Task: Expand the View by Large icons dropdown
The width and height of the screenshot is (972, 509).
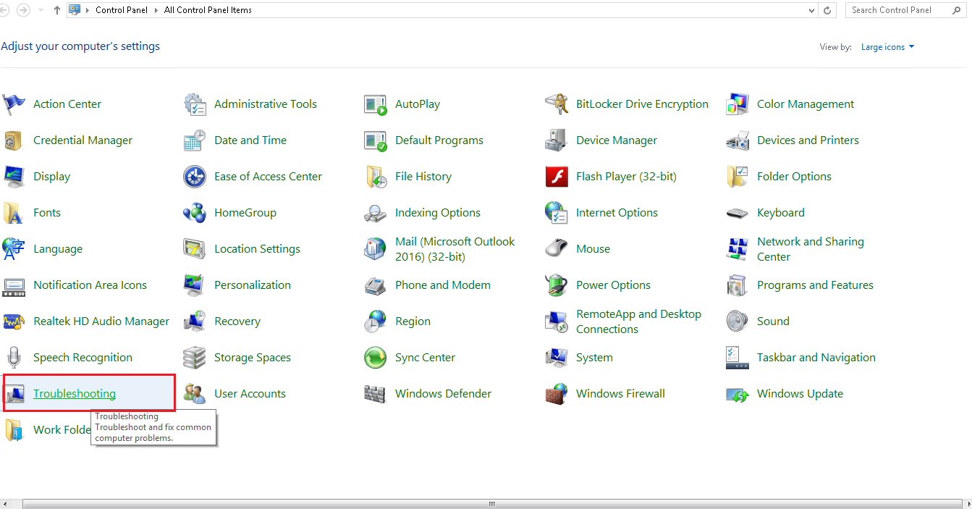Action: 888,47
